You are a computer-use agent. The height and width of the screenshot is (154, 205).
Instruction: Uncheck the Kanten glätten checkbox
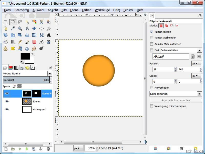click(x=152, y=32)
